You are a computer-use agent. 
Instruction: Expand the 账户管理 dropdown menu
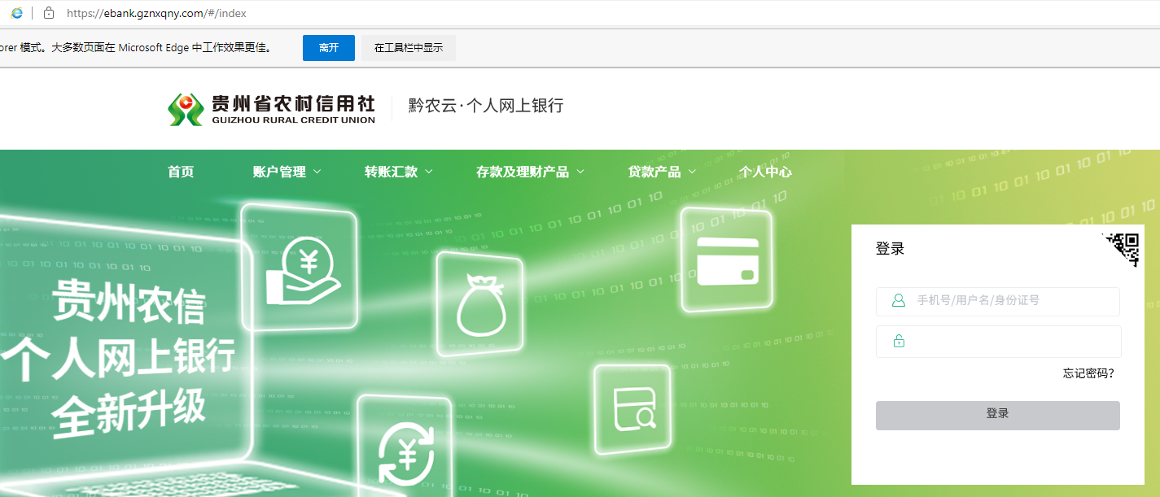(287, 172)
